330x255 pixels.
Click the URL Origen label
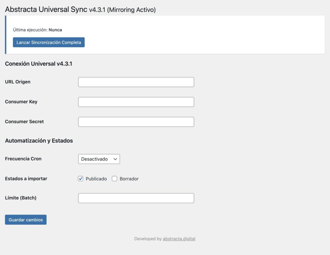[18, 82]
